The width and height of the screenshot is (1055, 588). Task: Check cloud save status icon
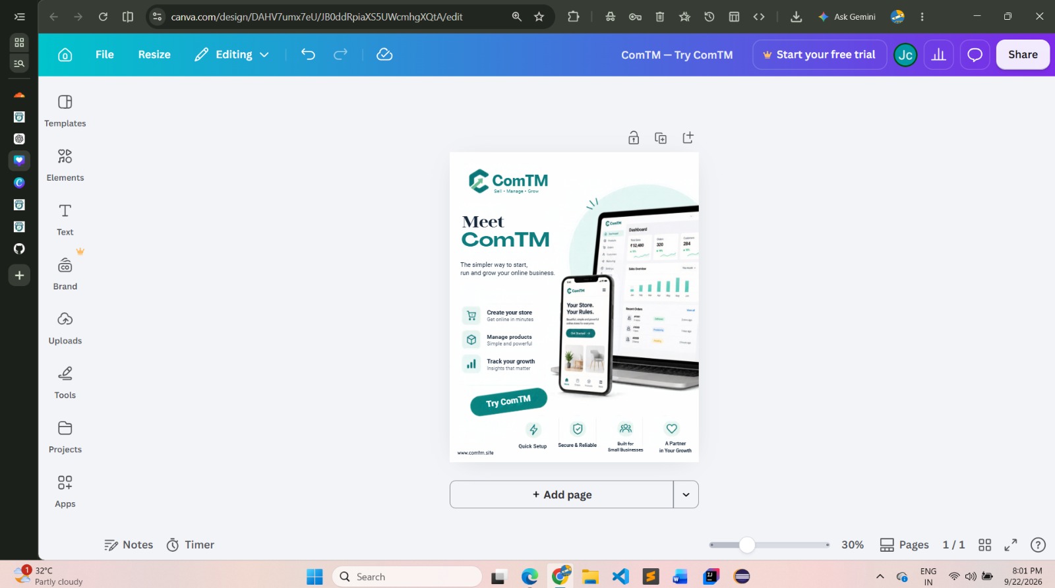coord(384,55)
